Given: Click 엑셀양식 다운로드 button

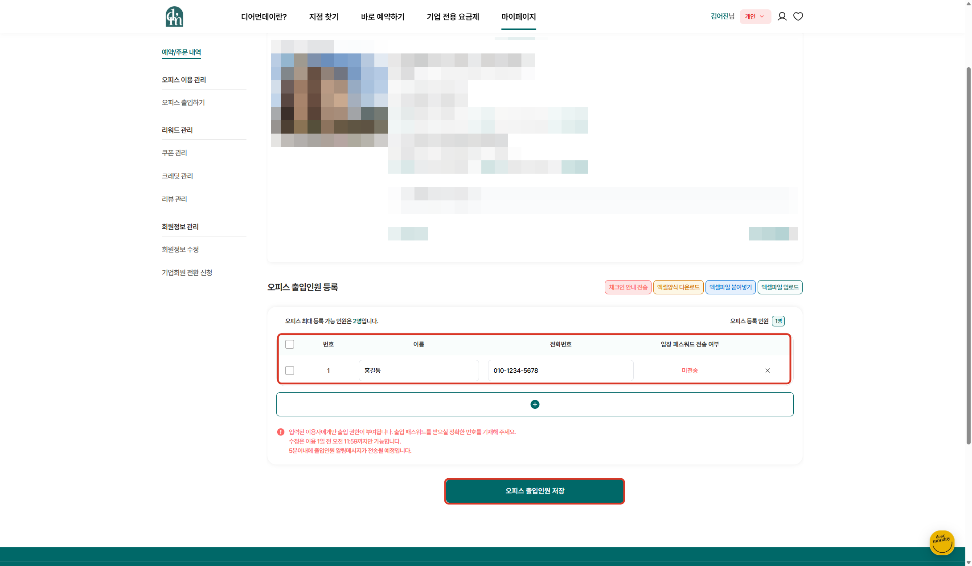Looking at the screenshot, I should click(x=678, y=287).
